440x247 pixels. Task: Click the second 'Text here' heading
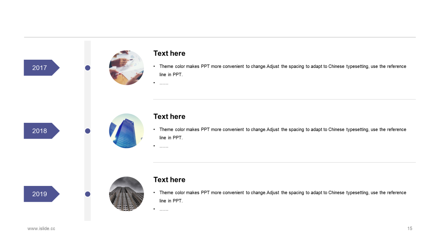169,116
